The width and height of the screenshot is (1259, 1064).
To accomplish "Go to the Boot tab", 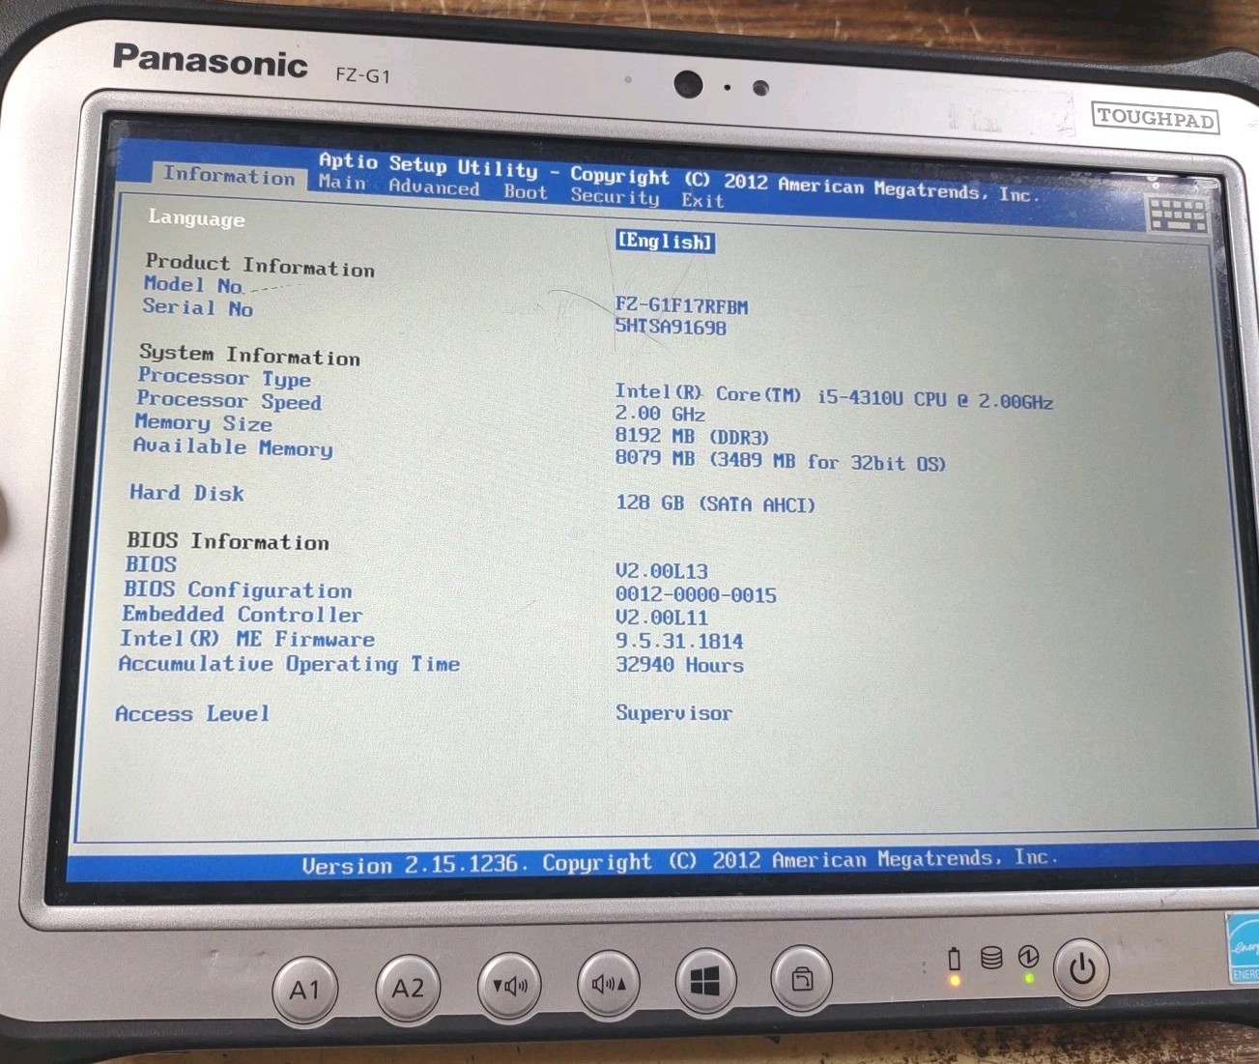I will point(526,191).
